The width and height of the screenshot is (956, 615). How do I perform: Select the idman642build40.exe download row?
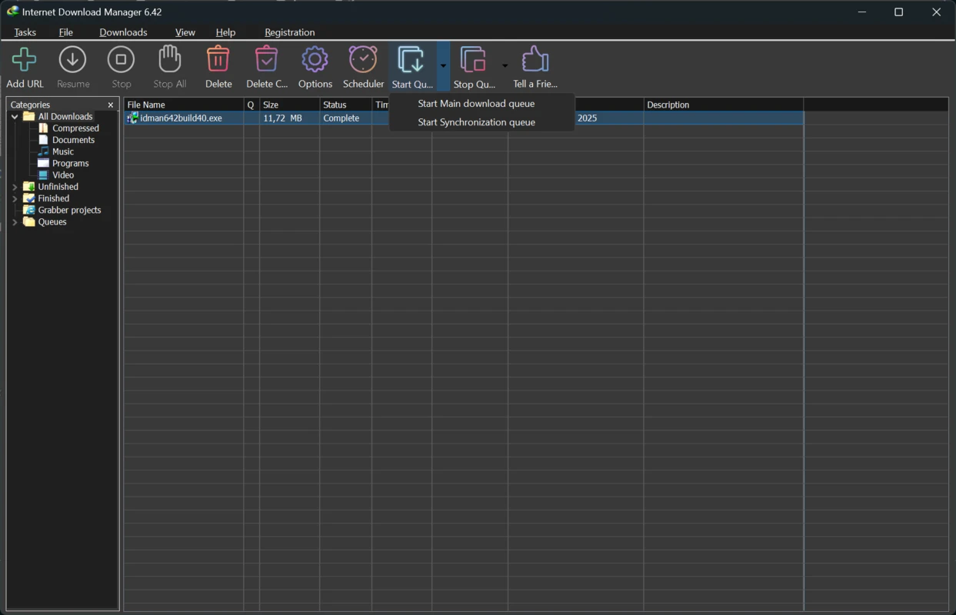point(464,118)
